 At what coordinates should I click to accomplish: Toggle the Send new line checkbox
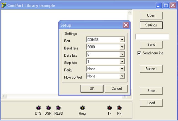click(x=139, y=53)
